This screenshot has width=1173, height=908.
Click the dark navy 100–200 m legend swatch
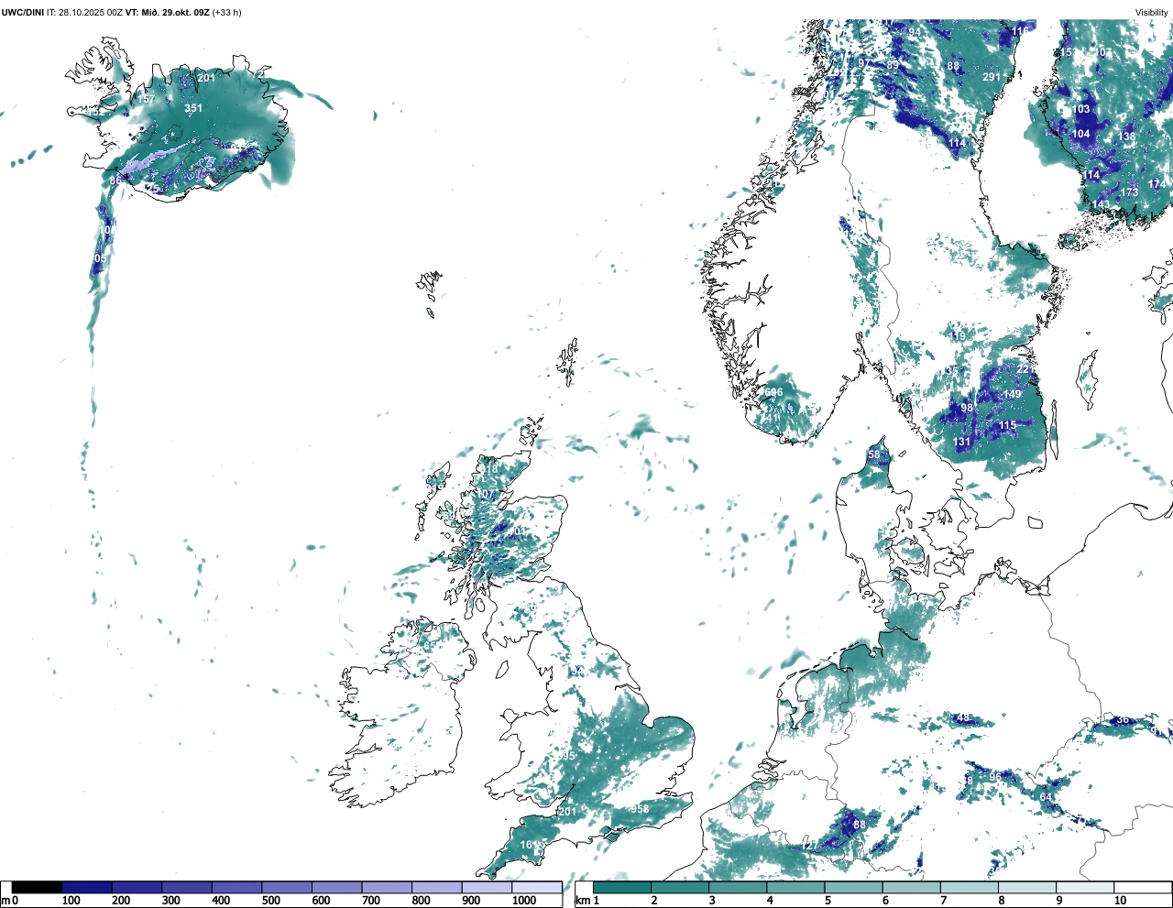point(87,887)
